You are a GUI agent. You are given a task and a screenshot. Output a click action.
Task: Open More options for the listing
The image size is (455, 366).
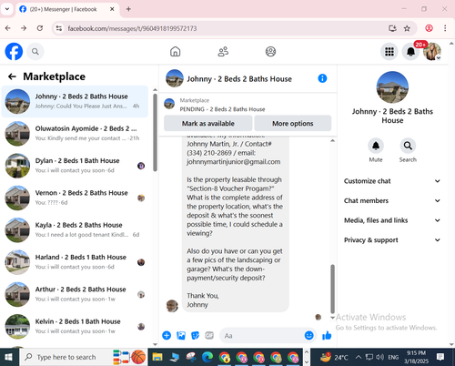(x=293, y=124)
